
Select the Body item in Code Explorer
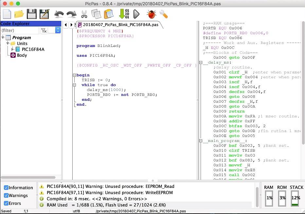coord(22,55)
